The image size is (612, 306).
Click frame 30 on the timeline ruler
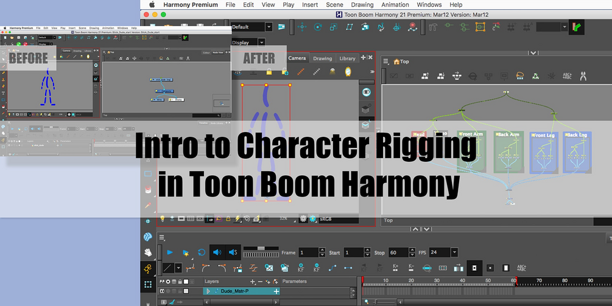coord(437,280)
